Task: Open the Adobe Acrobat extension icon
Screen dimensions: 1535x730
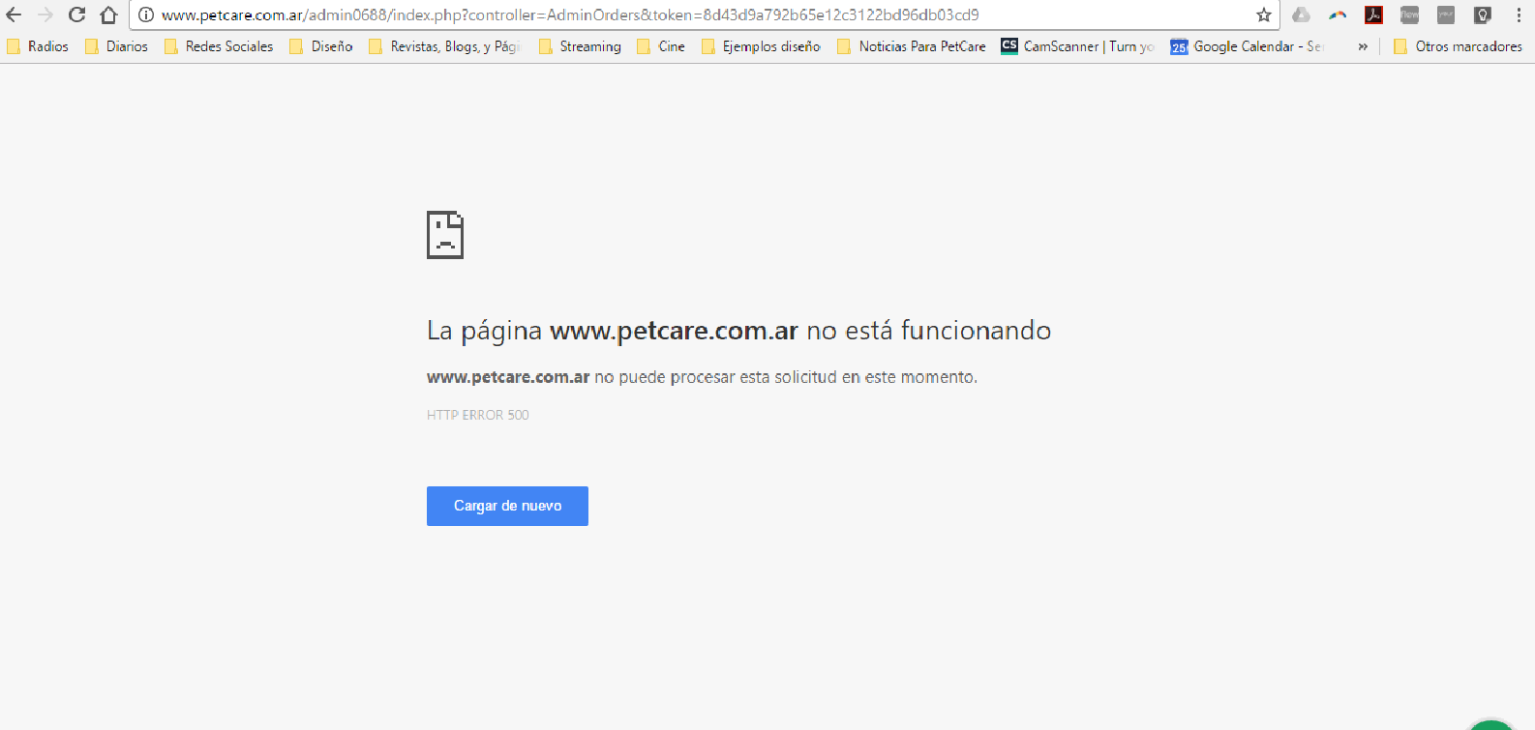Action: coord(1373,15)
